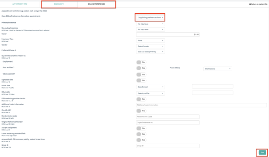Click the Additional claim information field

click(x=201, y=105)
